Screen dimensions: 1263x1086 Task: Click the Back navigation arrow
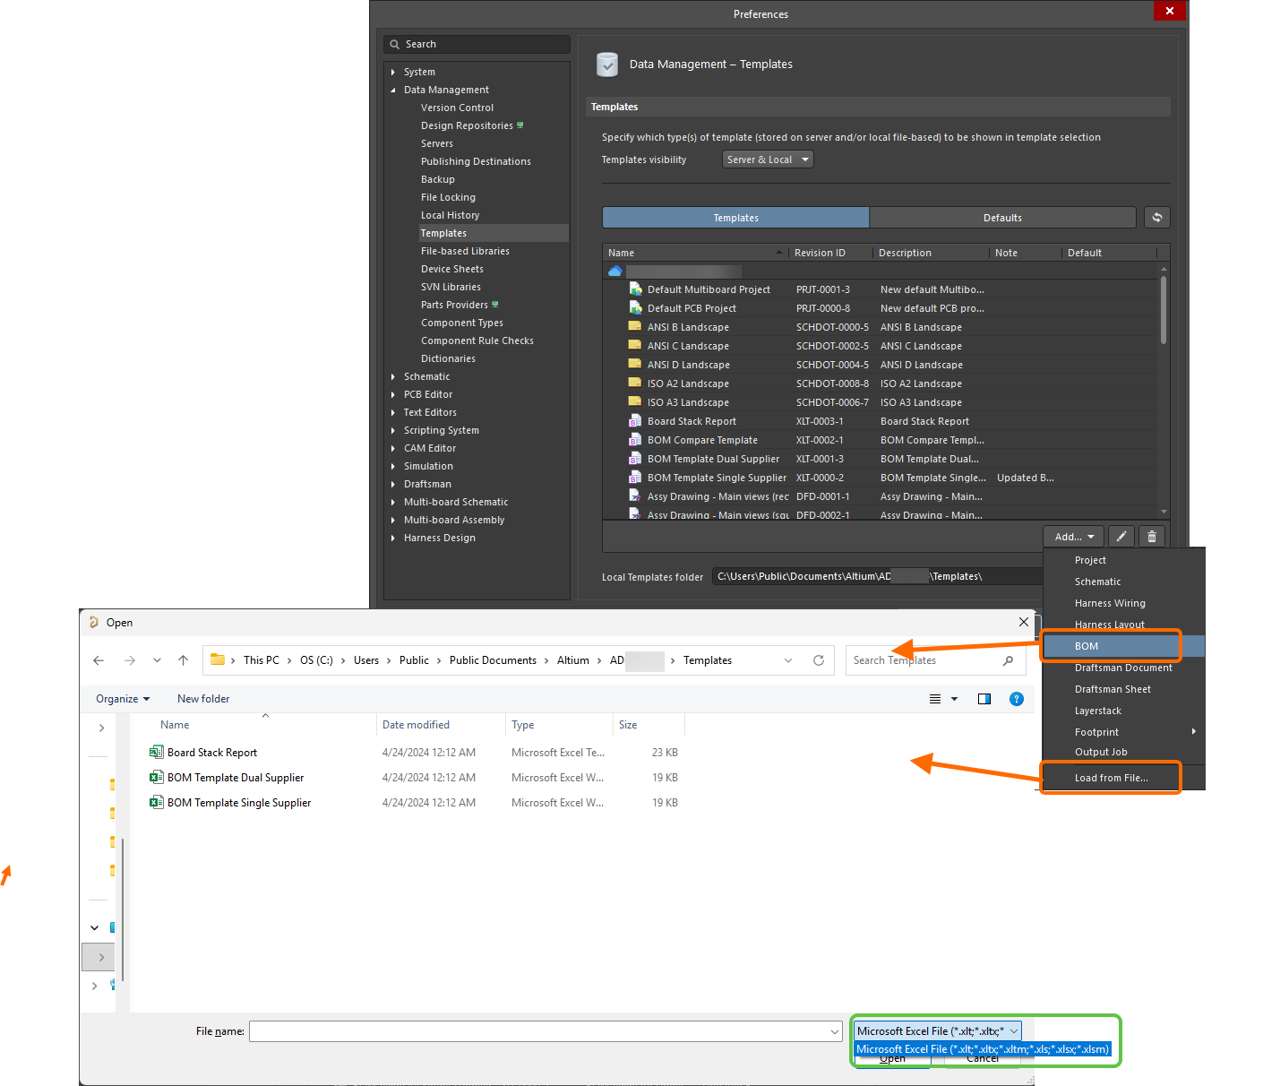[x=99, y=660]
